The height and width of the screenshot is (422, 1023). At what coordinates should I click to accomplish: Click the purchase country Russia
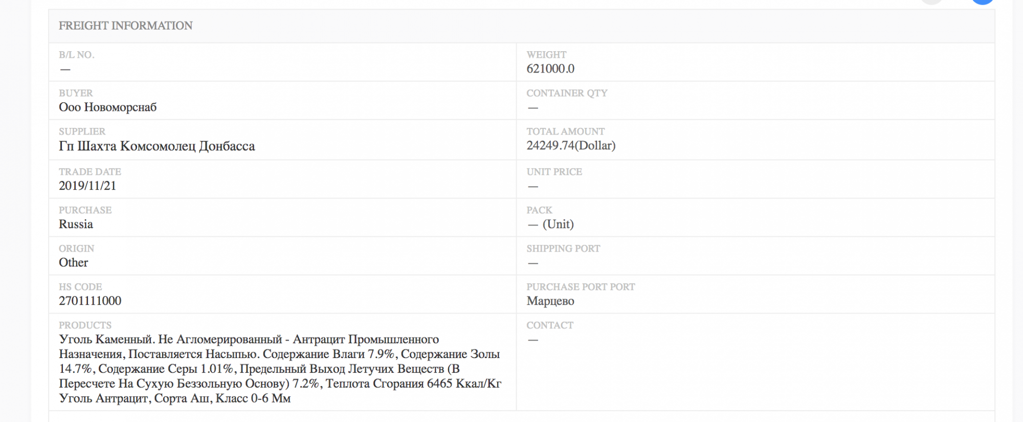(76, 224)
